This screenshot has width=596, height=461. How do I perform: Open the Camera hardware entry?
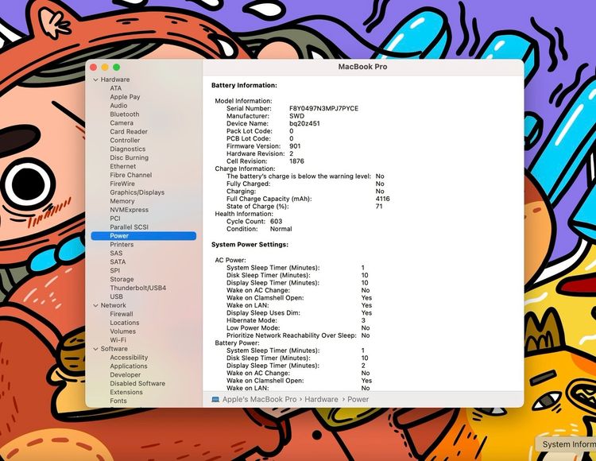click(122, 123)
